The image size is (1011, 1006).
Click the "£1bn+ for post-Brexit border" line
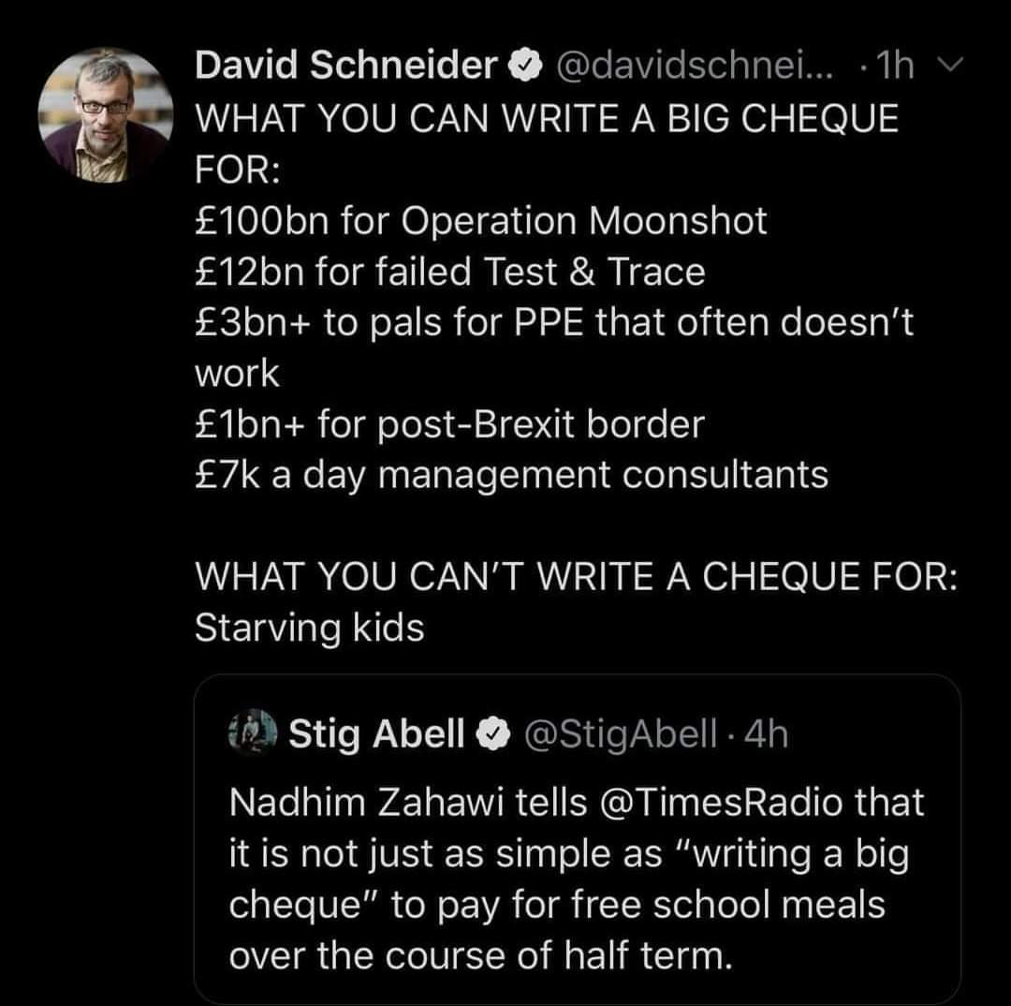point(448,424)
